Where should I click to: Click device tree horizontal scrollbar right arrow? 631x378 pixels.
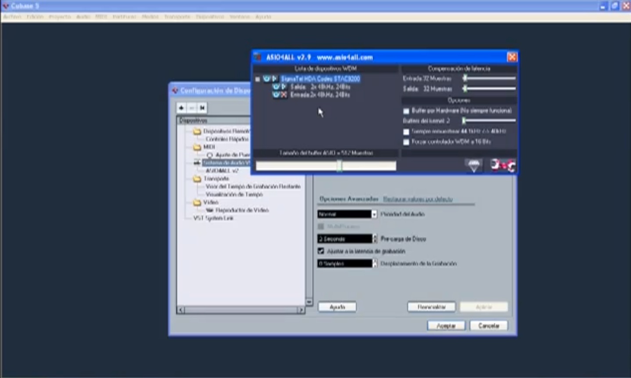coord(301,310)
